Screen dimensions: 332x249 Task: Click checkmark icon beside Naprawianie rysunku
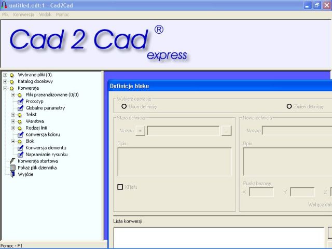[20, 155]
